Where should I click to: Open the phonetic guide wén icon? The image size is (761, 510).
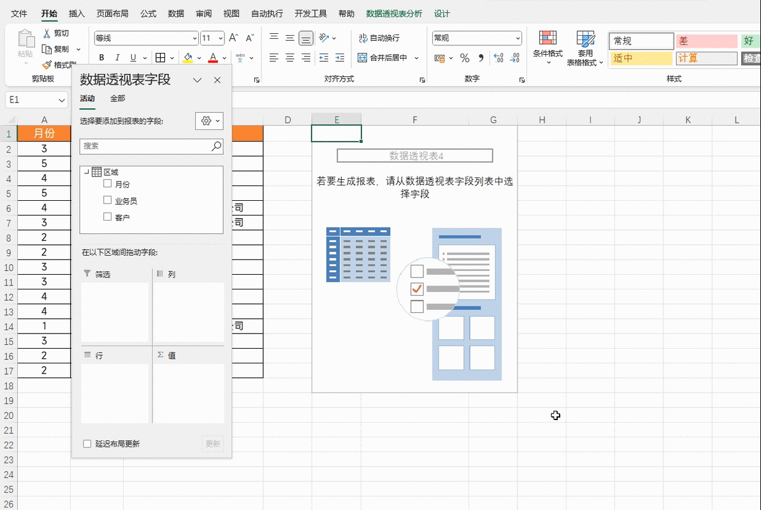pyautogui.click(x=240, y=58)
